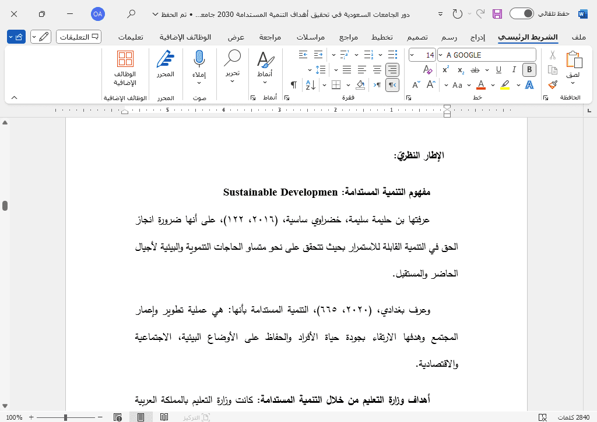
Task: Decrease paragraph indent
Action: pos(318,55)
